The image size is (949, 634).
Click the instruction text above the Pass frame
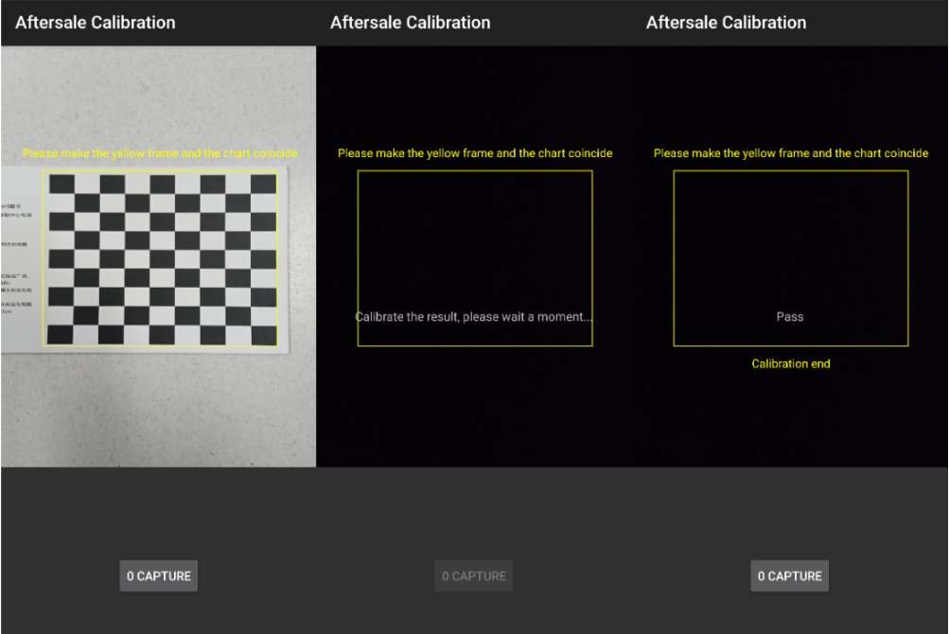pyautogui.click(x=791, y=153)
